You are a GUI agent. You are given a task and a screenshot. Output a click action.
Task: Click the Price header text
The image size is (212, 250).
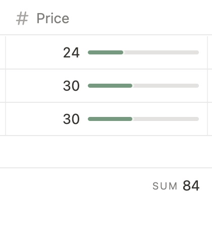coord(53,18)
